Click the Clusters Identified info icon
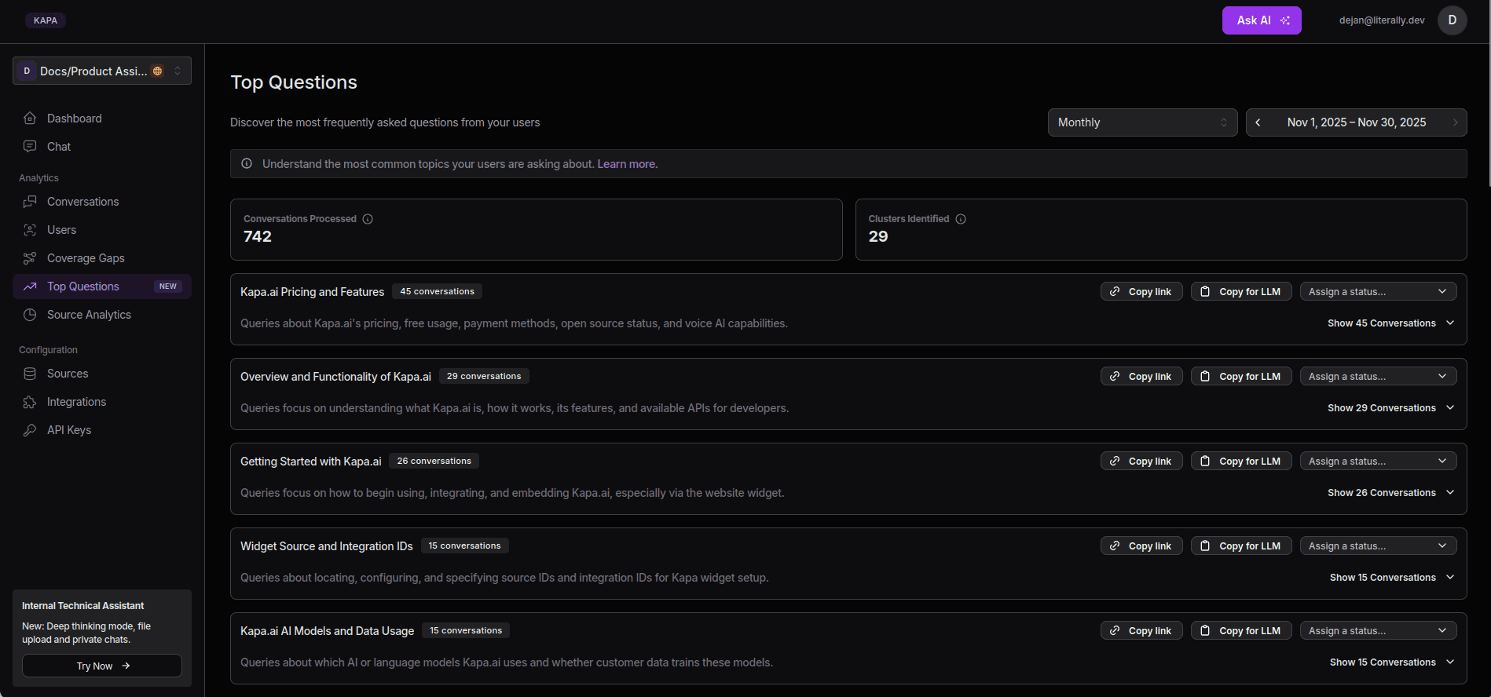Screen dimensions: 1491x697 (x=961, y=219)
